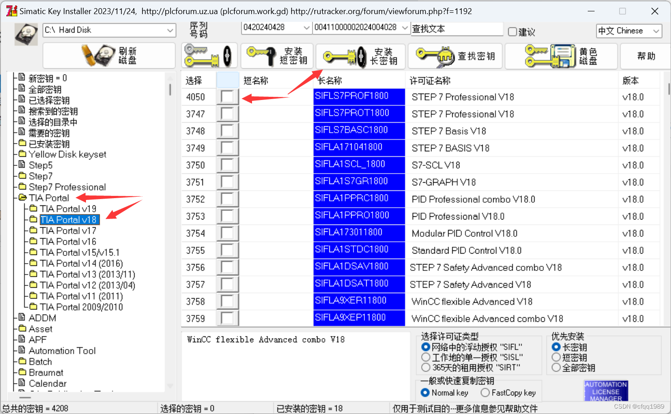671x414 pixels.
Task: Click STEP 7 Safety Advanced V18 license name
Action: pyautogui.click(x=470, y=284)
